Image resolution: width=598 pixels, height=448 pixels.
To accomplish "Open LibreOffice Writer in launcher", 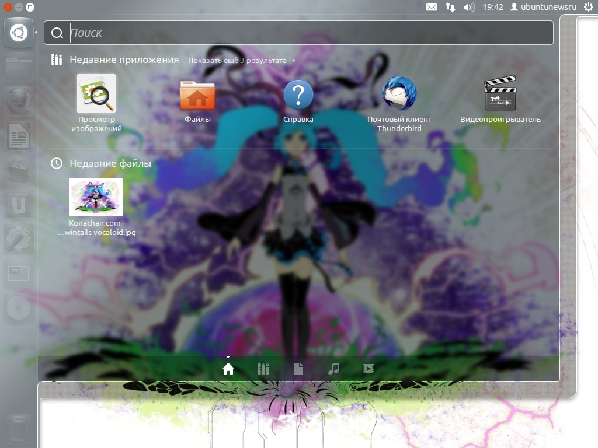I will (18, 135).
